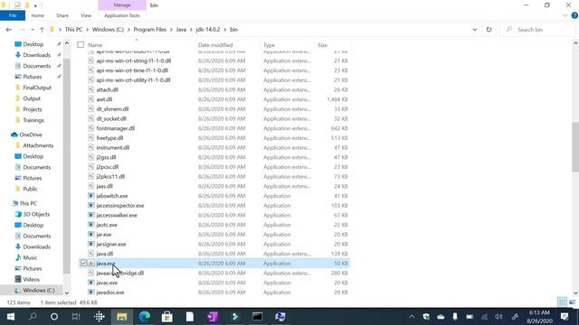
Task: Switch to Application Tools tab
Action: click(122, 15)
